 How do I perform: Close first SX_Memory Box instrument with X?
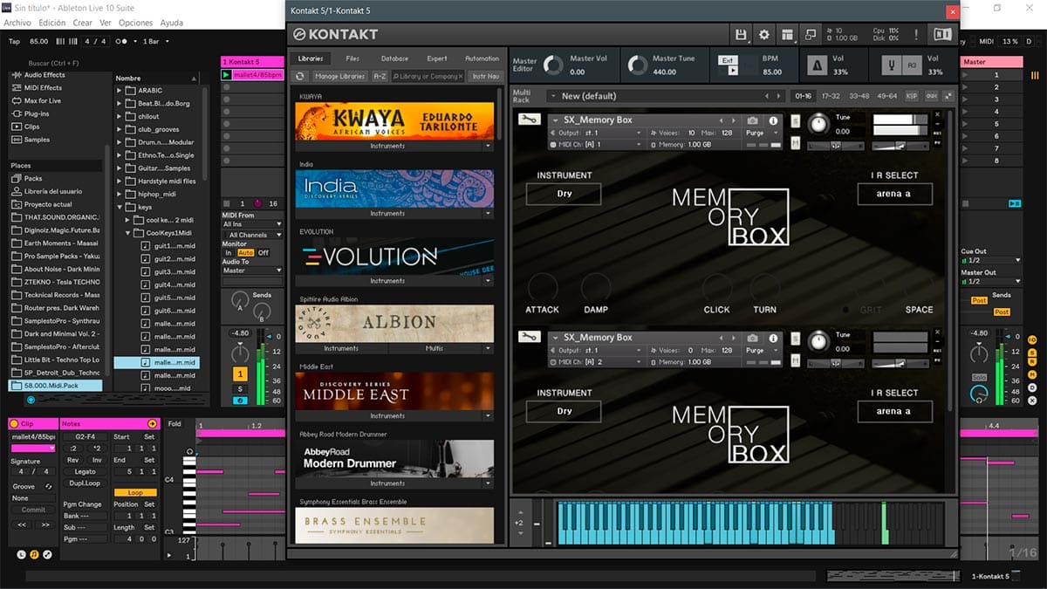937,114
